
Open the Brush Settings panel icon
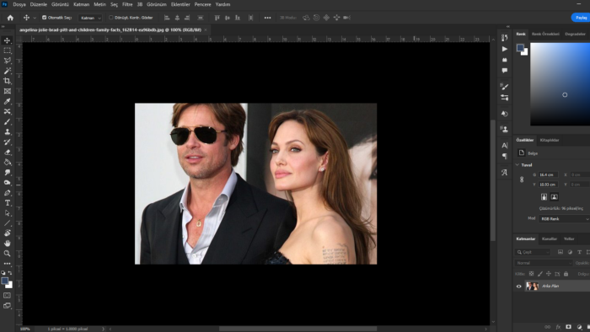click(x=505, y=87)
